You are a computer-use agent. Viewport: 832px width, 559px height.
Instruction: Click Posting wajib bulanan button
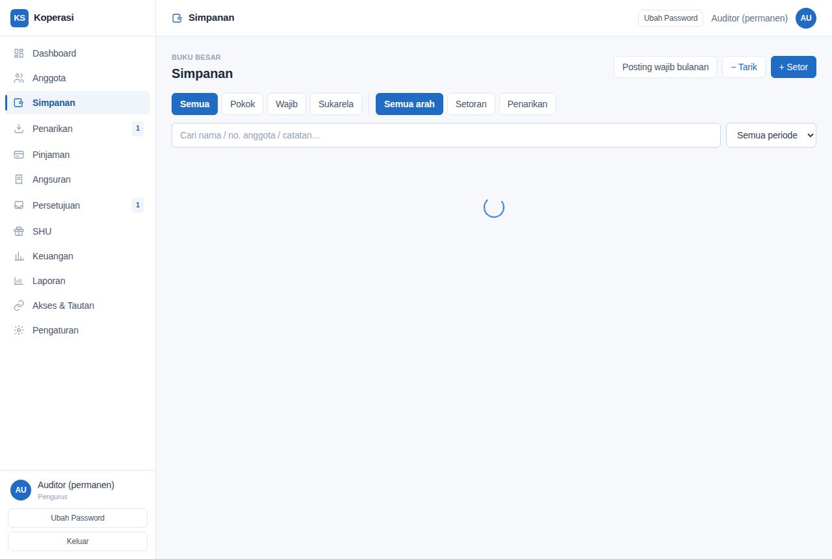[666, 67]
